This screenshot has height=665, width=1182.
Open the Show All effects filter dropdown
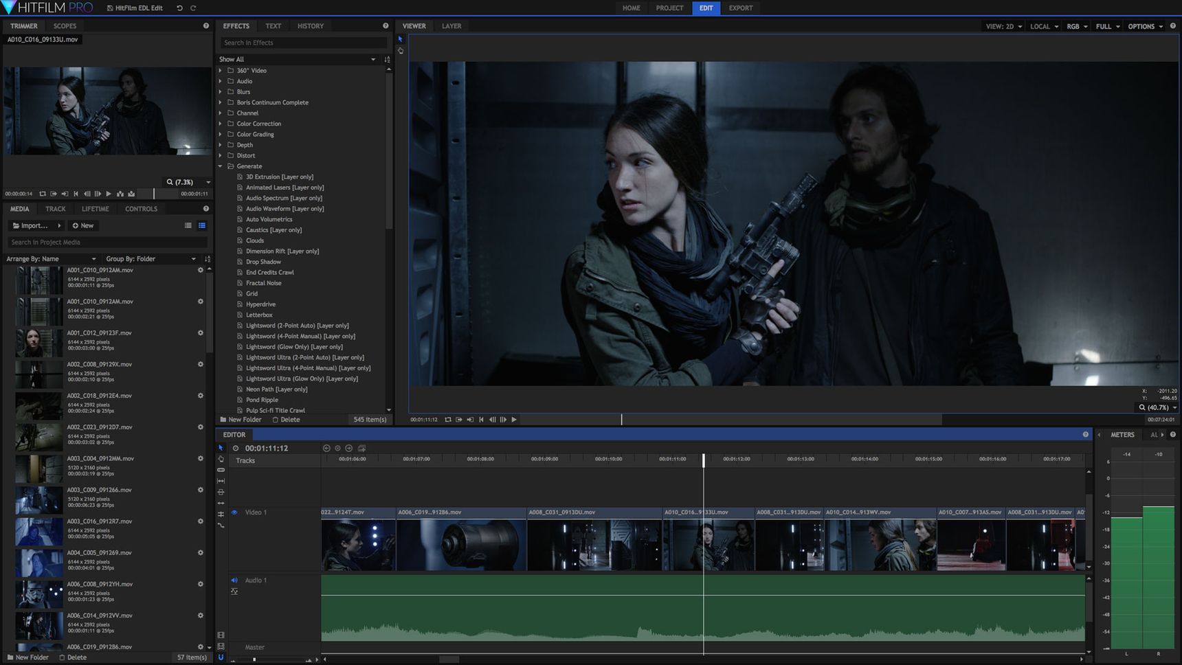point(298,59)
